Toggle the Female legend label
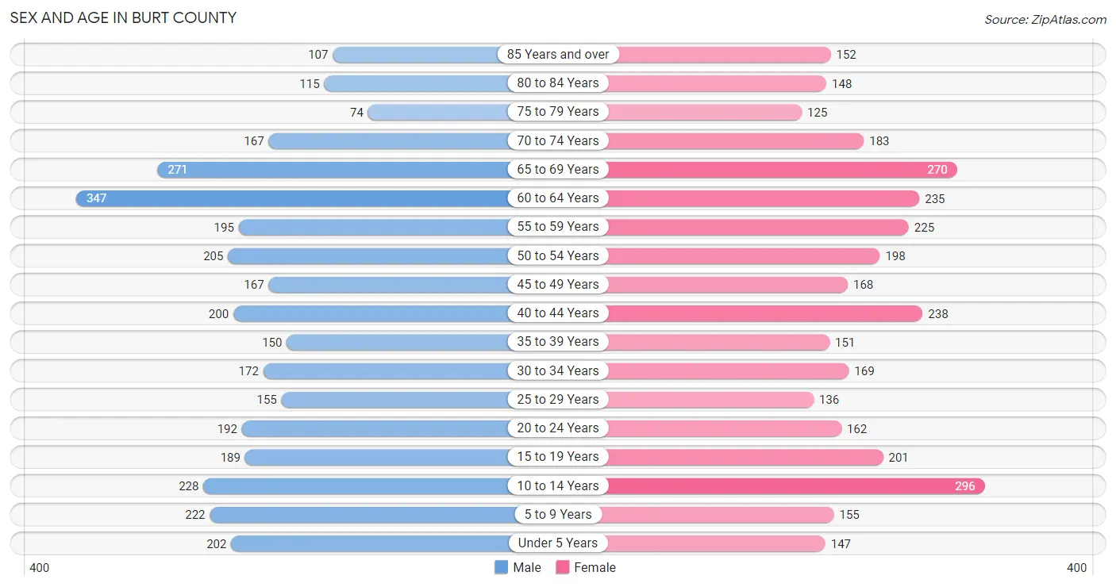The width and height of the screenshot is (1116, 587). point(595,567)
